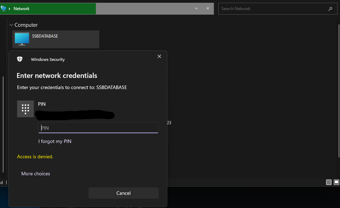Viewport: 340px width, 208px height.
Task: Select the Computer group header label
Action: pyautogui.click(x=26, y=25)
